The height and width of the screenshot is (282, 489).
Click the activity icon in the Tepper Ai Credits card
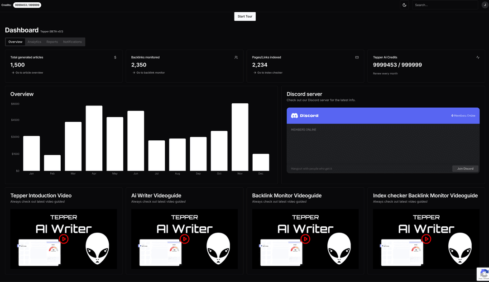pyautogui.click(x=478, y=57)
